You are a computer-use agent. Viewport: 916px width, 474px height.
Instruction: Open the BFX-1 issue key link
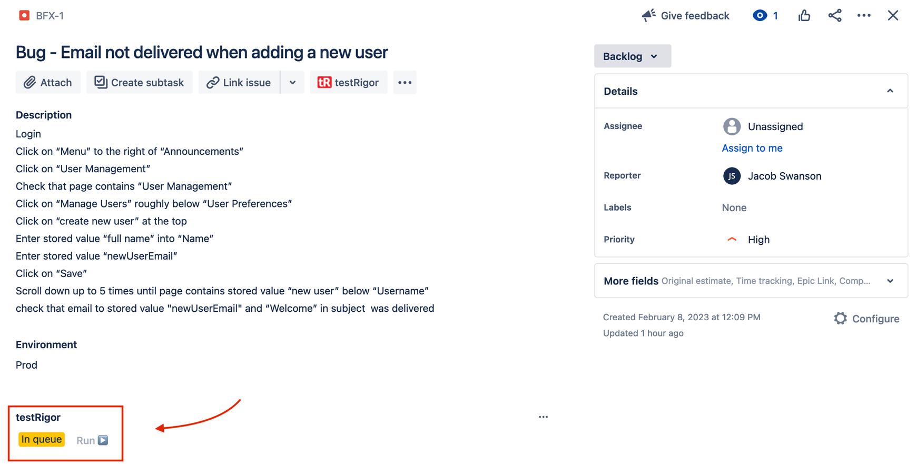tap(50, 16)
